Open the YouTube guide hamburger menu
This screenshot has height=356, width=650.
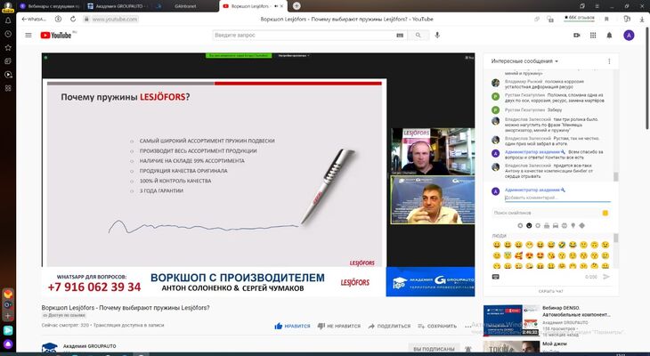pyautogui.click(x=28, y=36)
